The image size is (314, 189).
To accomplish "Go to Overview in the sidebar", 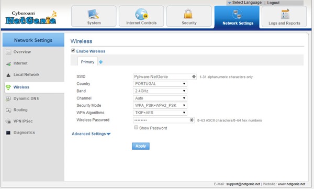I will pyautogui.click(x=22, y=52).
